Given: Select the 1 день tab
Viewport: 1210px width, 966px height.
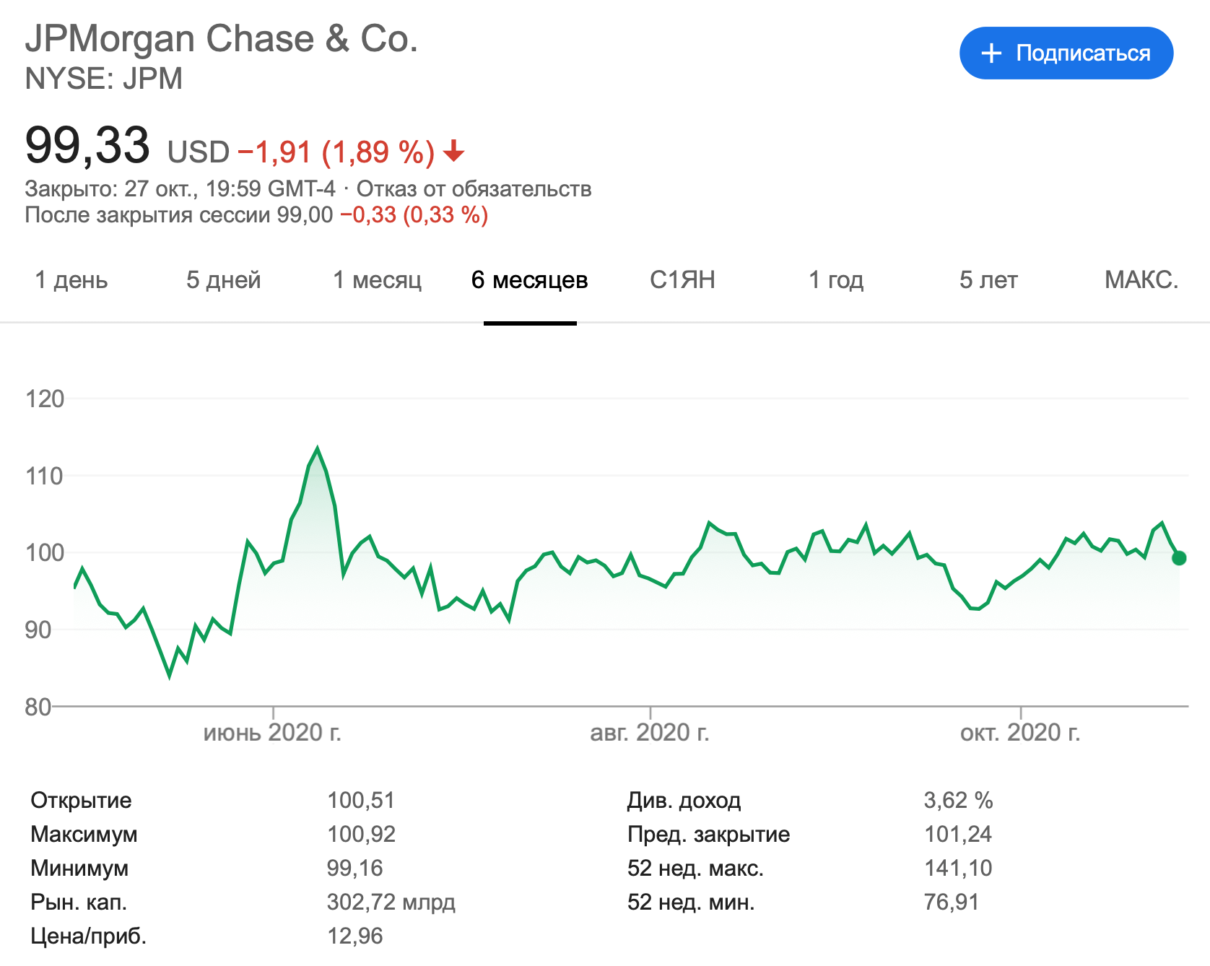Looking at the screenshot, I should (x=71, y=280).
